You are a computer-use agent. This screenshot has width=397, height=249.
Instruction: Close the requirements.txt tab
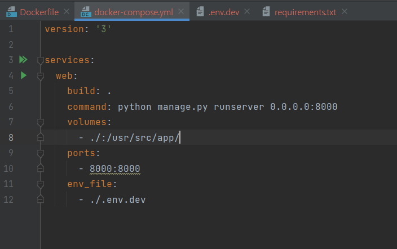pos(345,11)
